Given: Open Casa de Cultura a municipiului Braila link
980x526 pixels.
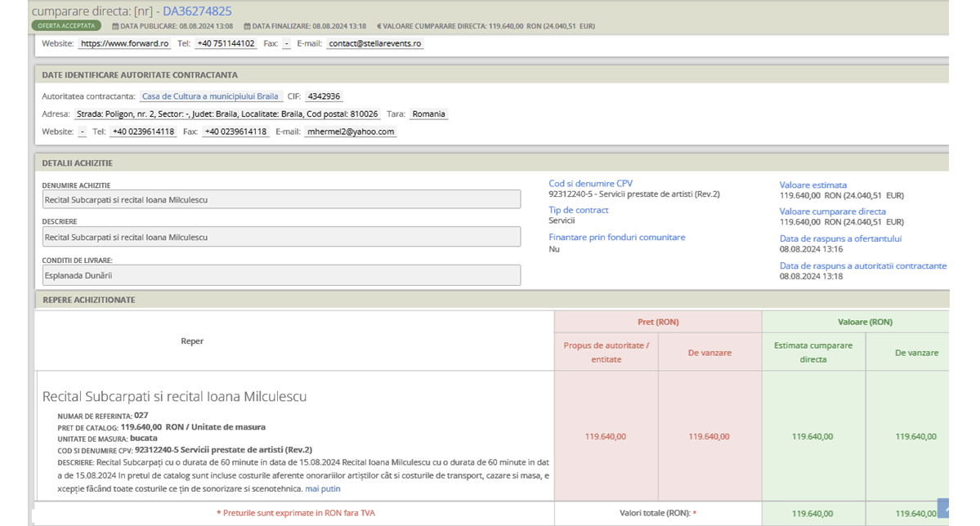Looking at the screenshot, I should [210, 96].
